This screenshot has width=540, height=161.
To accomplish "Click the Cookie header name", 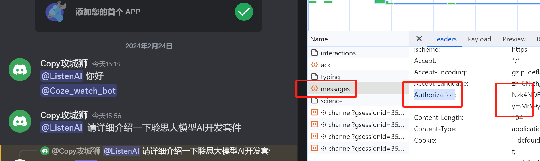I will tap(425, 140).
